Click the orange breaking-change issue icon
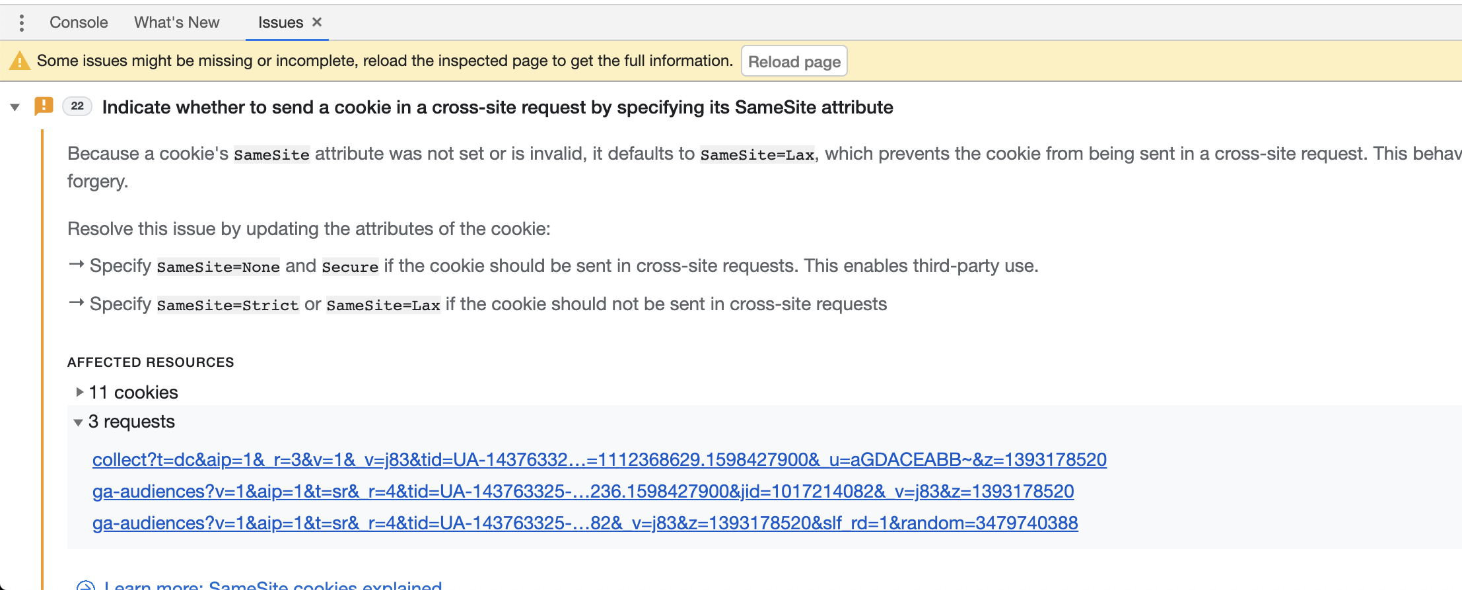 43,106
